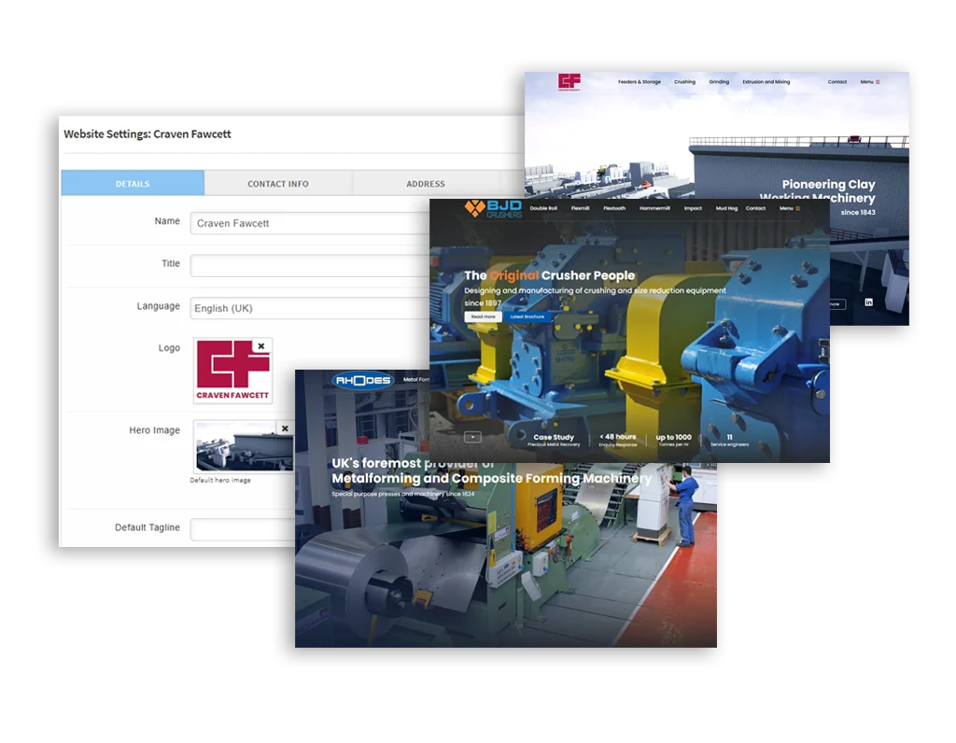Click the Read more button on BJD hero
956x743 pixels.
[x=483, y=316]
